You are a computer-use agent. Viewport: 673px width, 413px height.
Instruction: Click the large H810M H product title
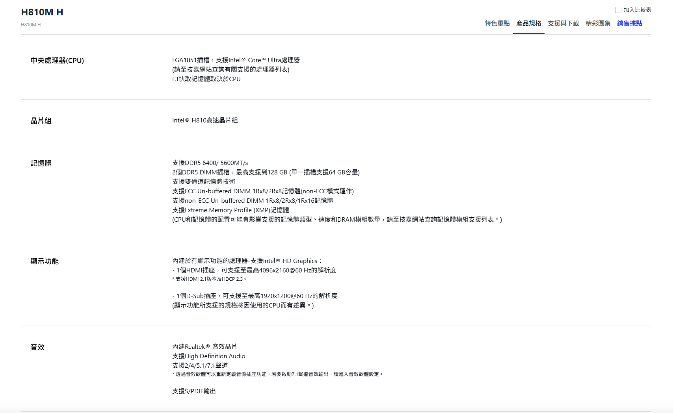(x=42, y=12)
